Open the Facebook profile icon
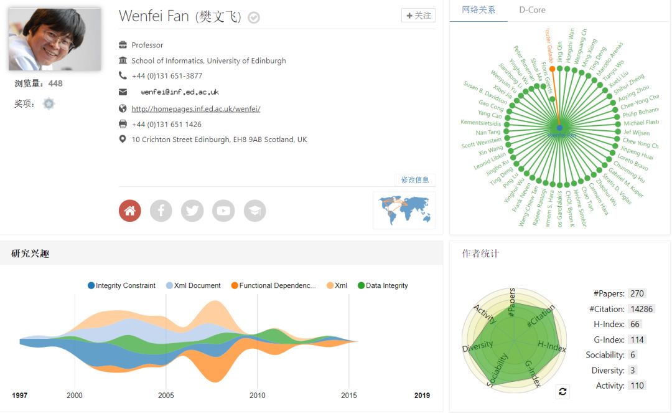 pos(161,211)
